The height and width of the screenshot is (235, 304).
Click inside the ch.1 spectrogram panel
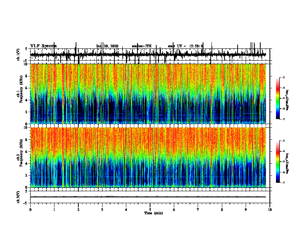coord(148,94)
